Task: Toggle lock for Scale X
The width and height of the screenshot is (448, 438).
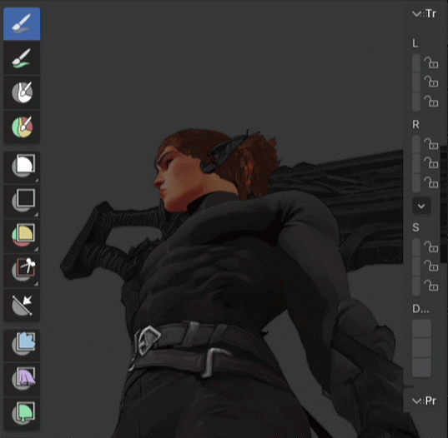Action: (431, 246)
